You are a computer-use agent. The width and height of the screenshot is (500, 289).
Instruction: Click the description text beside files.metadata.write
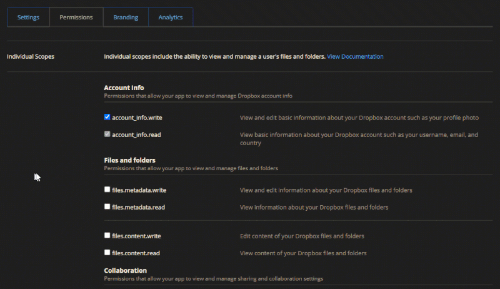326,190
